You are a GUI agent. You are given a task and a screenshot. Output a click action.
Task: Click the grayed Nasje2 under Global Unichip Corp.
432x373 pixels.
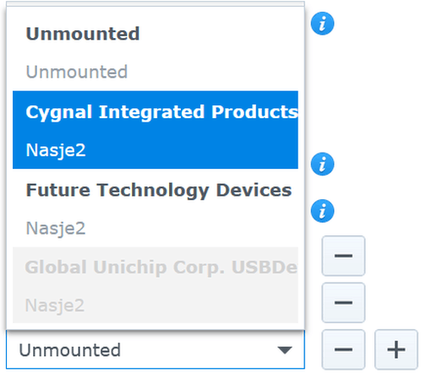[x=55, y=305]
